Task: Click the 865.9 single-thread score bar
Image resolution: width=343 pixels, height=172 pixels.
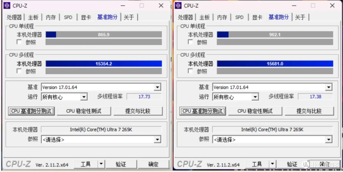Action: pos(104,34)
